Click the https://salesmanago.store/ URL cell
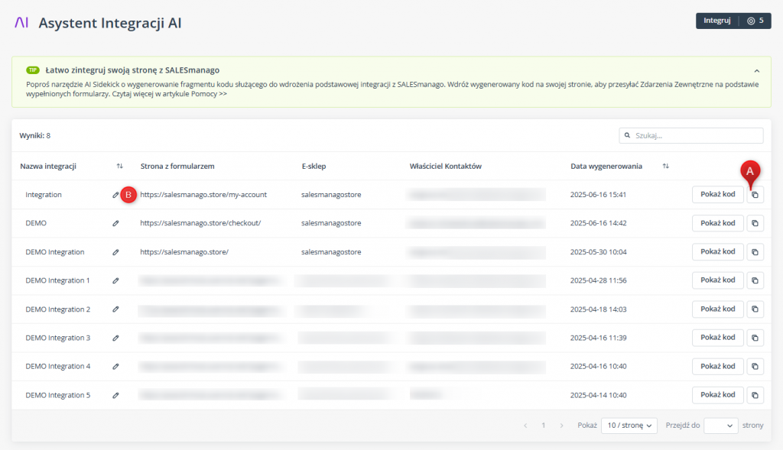 184,252
